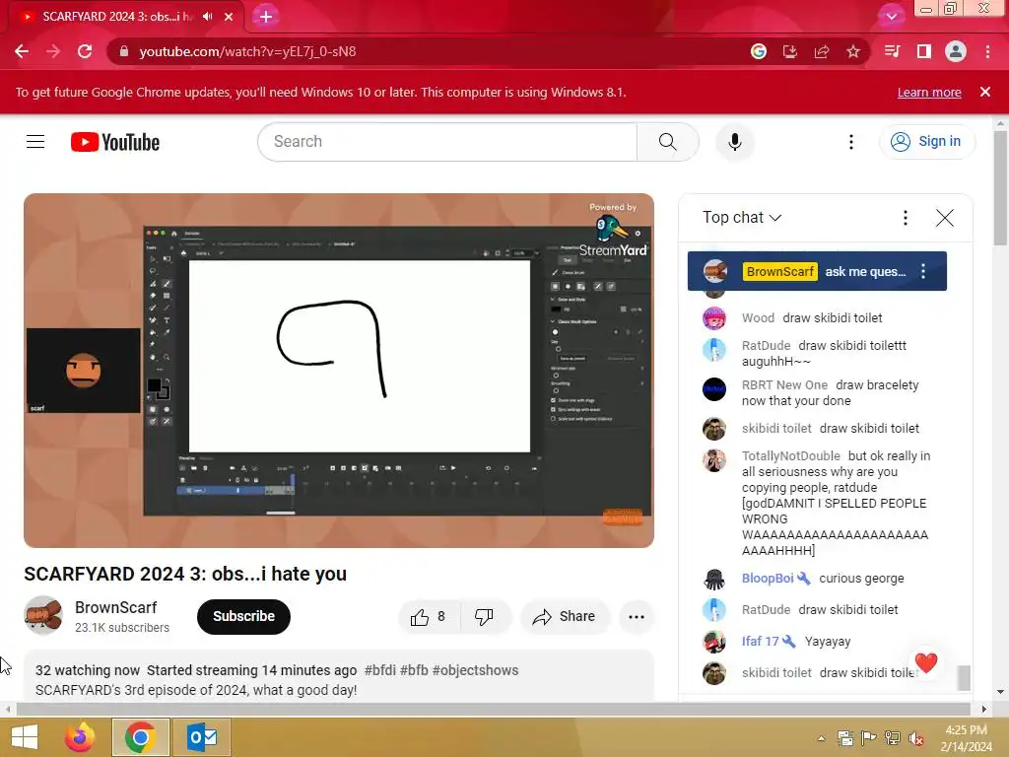Go back to the previous page

tap(22, 51)
